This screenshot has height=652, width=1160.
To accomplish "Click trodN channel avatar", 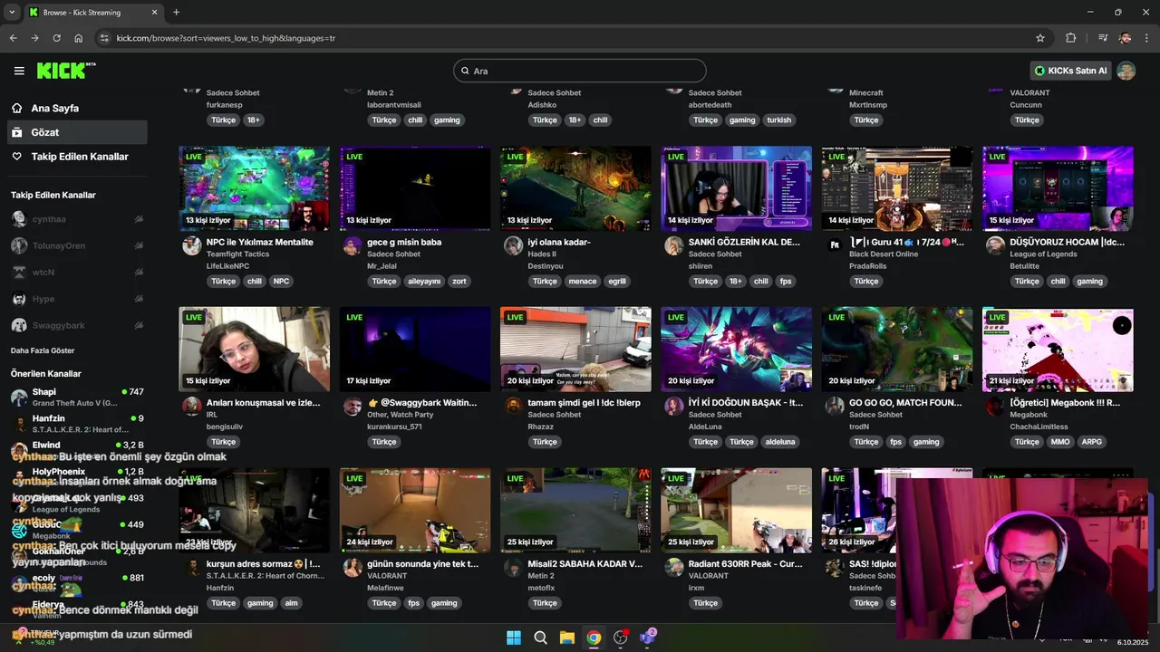I will click(x=835, y=406).
